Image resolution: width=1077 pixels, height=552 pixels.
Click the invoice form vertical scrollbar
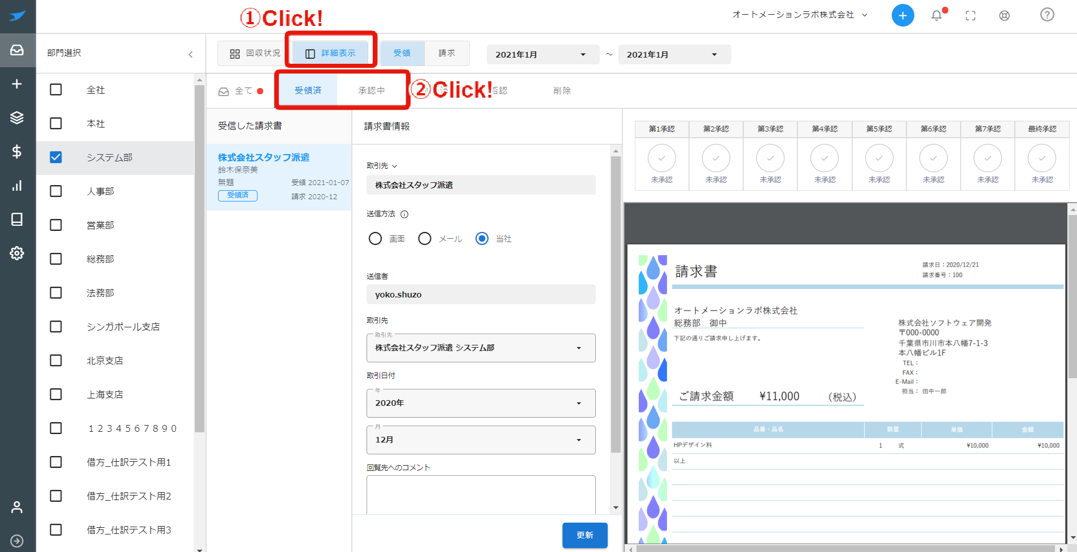pyautogui.click(x=616, y=304)
